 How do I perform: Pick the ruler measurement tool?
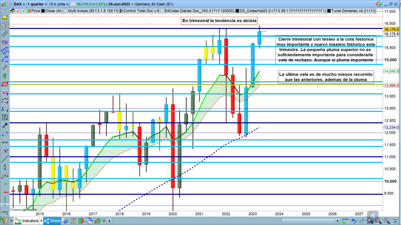pyautogui.click(x=5, y=34)
